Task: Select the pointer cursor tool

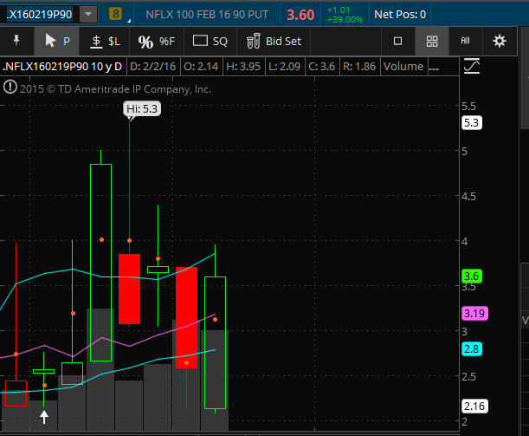Action: pyautogui.click(x=56, y=41)
